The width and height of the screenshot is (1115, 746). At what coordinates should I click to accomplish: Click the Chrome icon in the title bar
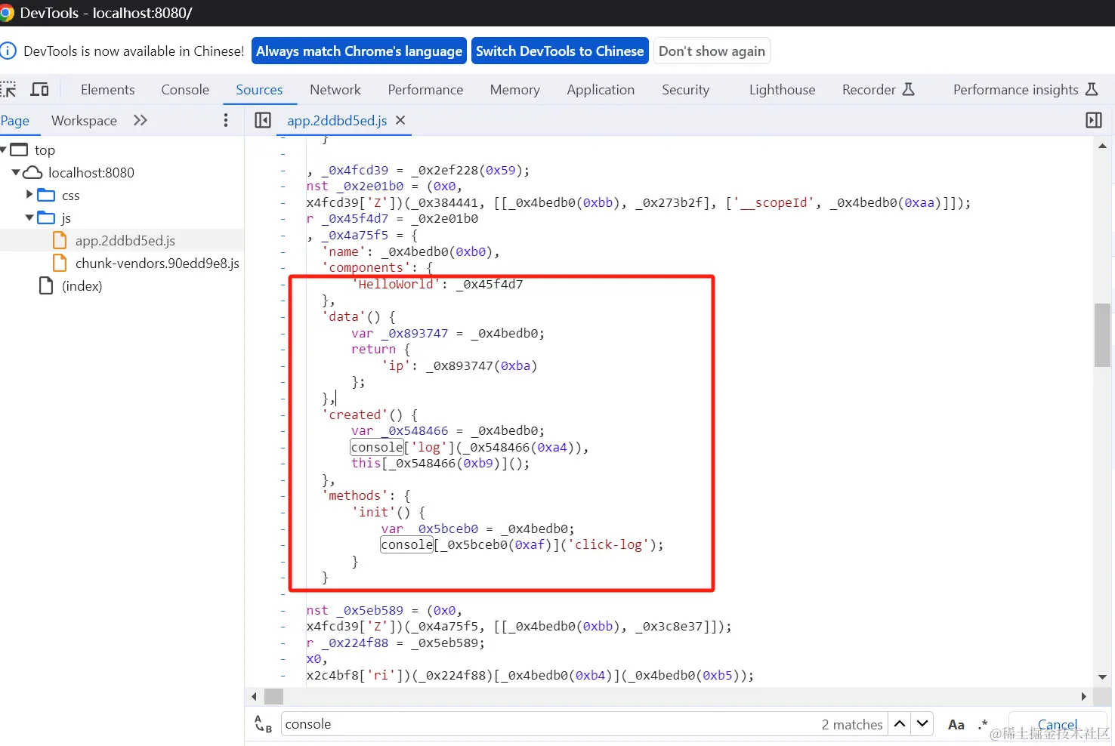pos(7,13)
